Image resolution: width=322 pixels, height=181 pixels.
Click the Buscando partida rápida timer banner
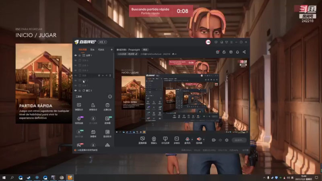(x=161, y=11)
